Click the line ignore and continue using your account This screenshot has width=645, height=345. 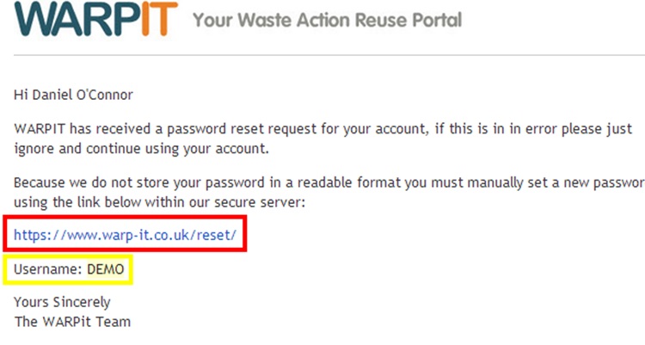tap(142, 149)
